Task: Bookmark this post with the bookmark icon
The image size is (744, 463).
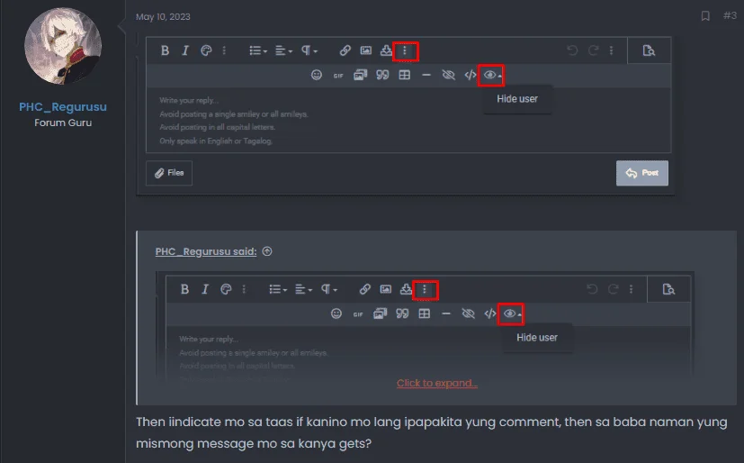Action: click(705, 16)
